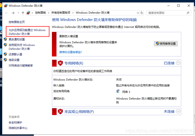The height and width of the screenshot is (136, 195).
Task: Focus the 搜索控制面板 search box
Action: [x=169, y=13]
